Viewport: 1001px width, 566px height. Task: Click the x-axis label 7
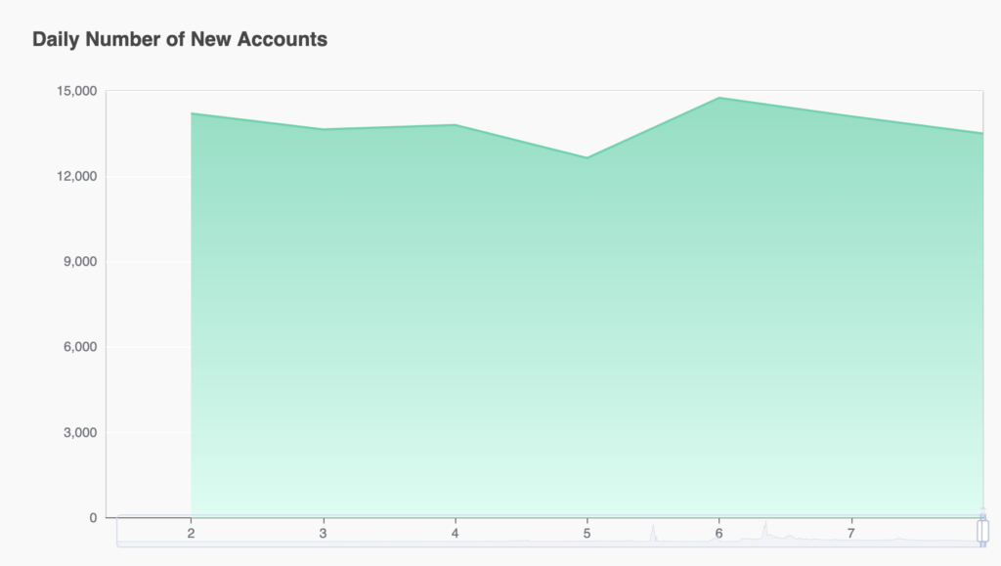(x=851, y=534)
